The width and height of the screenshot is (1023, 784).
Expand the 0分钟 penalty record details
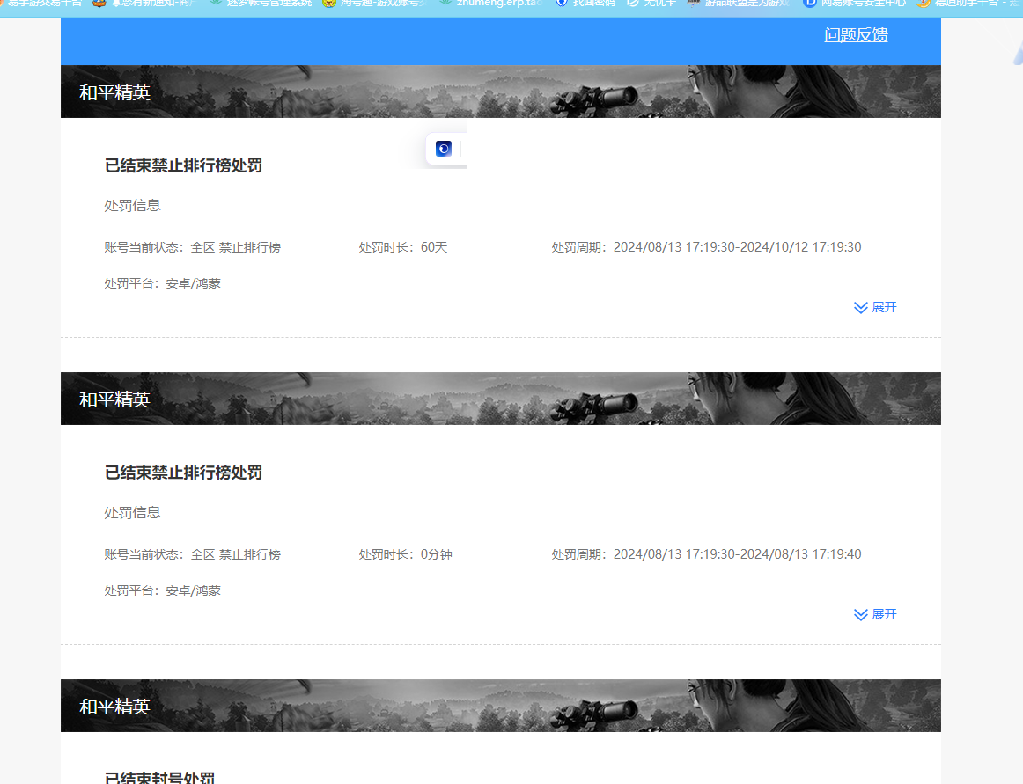(x=875, y=614)
